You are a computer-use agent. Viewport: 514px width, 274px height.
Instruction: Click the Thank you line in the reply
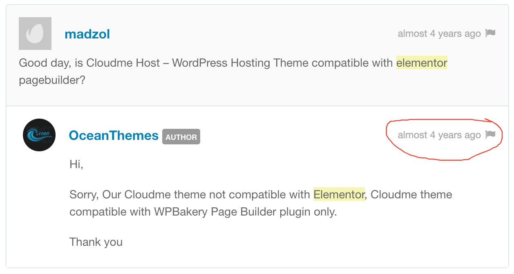[96, 242]
